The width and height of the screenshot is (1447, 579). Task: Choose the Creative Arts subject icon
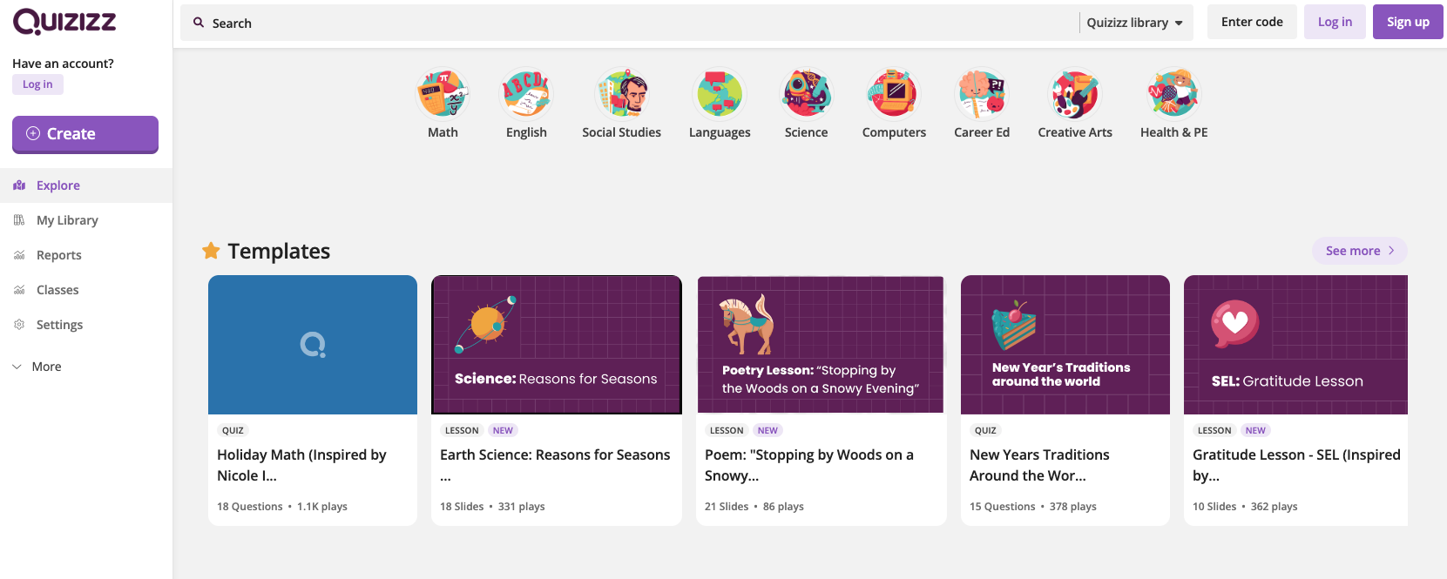point(1075,94)
